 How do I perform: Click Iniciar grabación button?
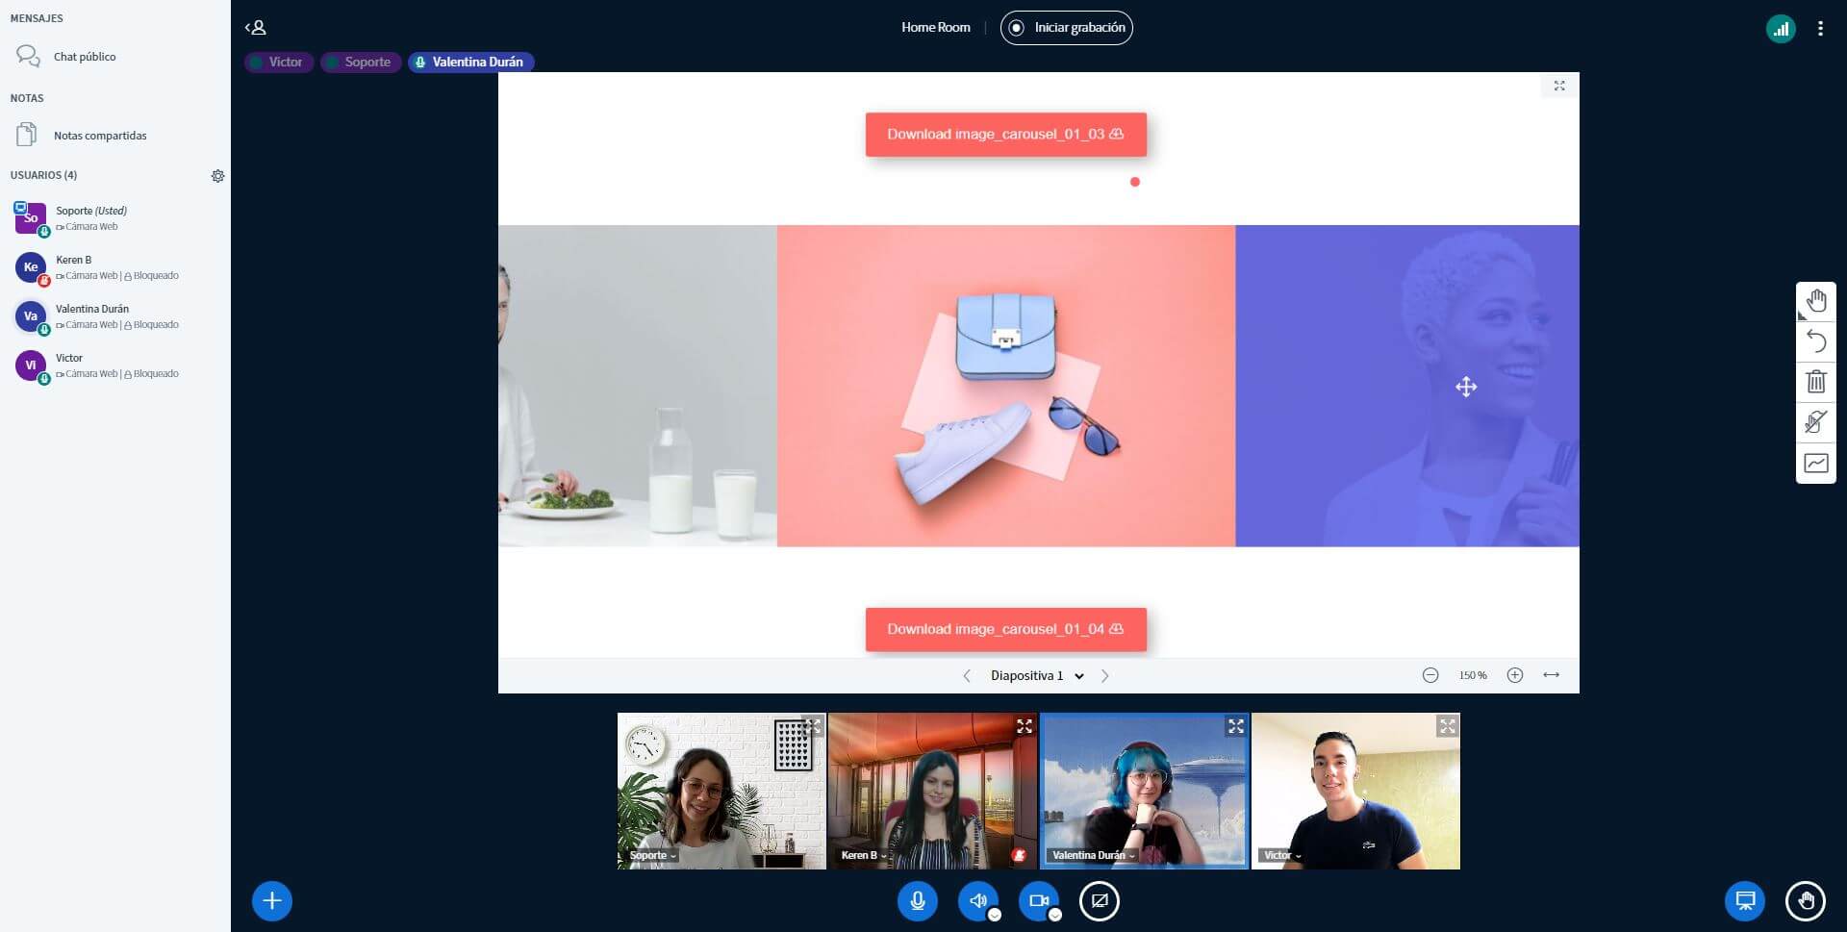click(1066, 28)
